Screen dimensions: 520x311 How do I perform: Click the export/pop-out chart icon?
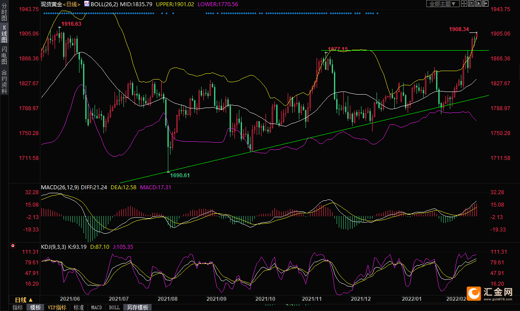(485, 4)
